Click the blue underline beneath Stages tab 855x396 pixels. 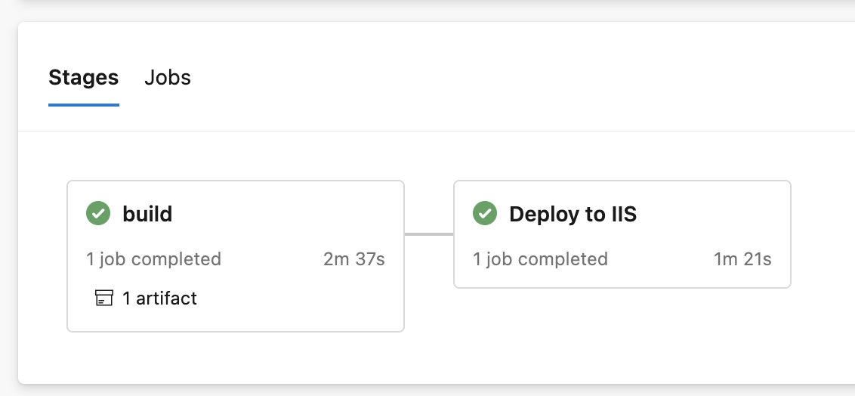point(83,104)
